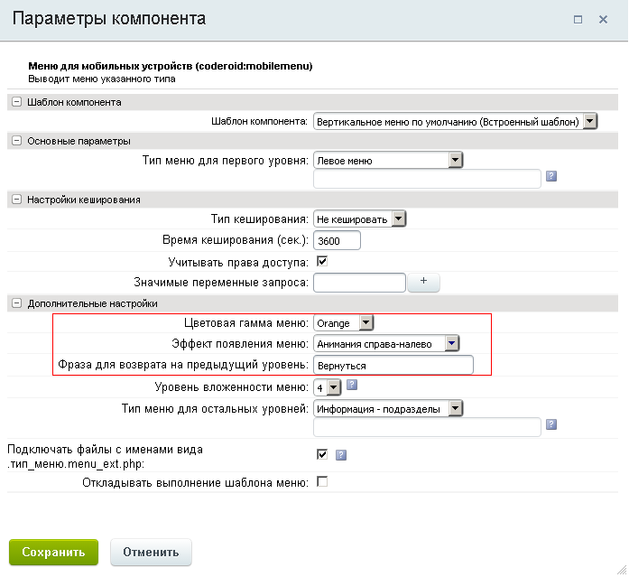
Task: Enable Откладывать выполнение шаблона меню checkbox
Action: click(x=321, y=482)
